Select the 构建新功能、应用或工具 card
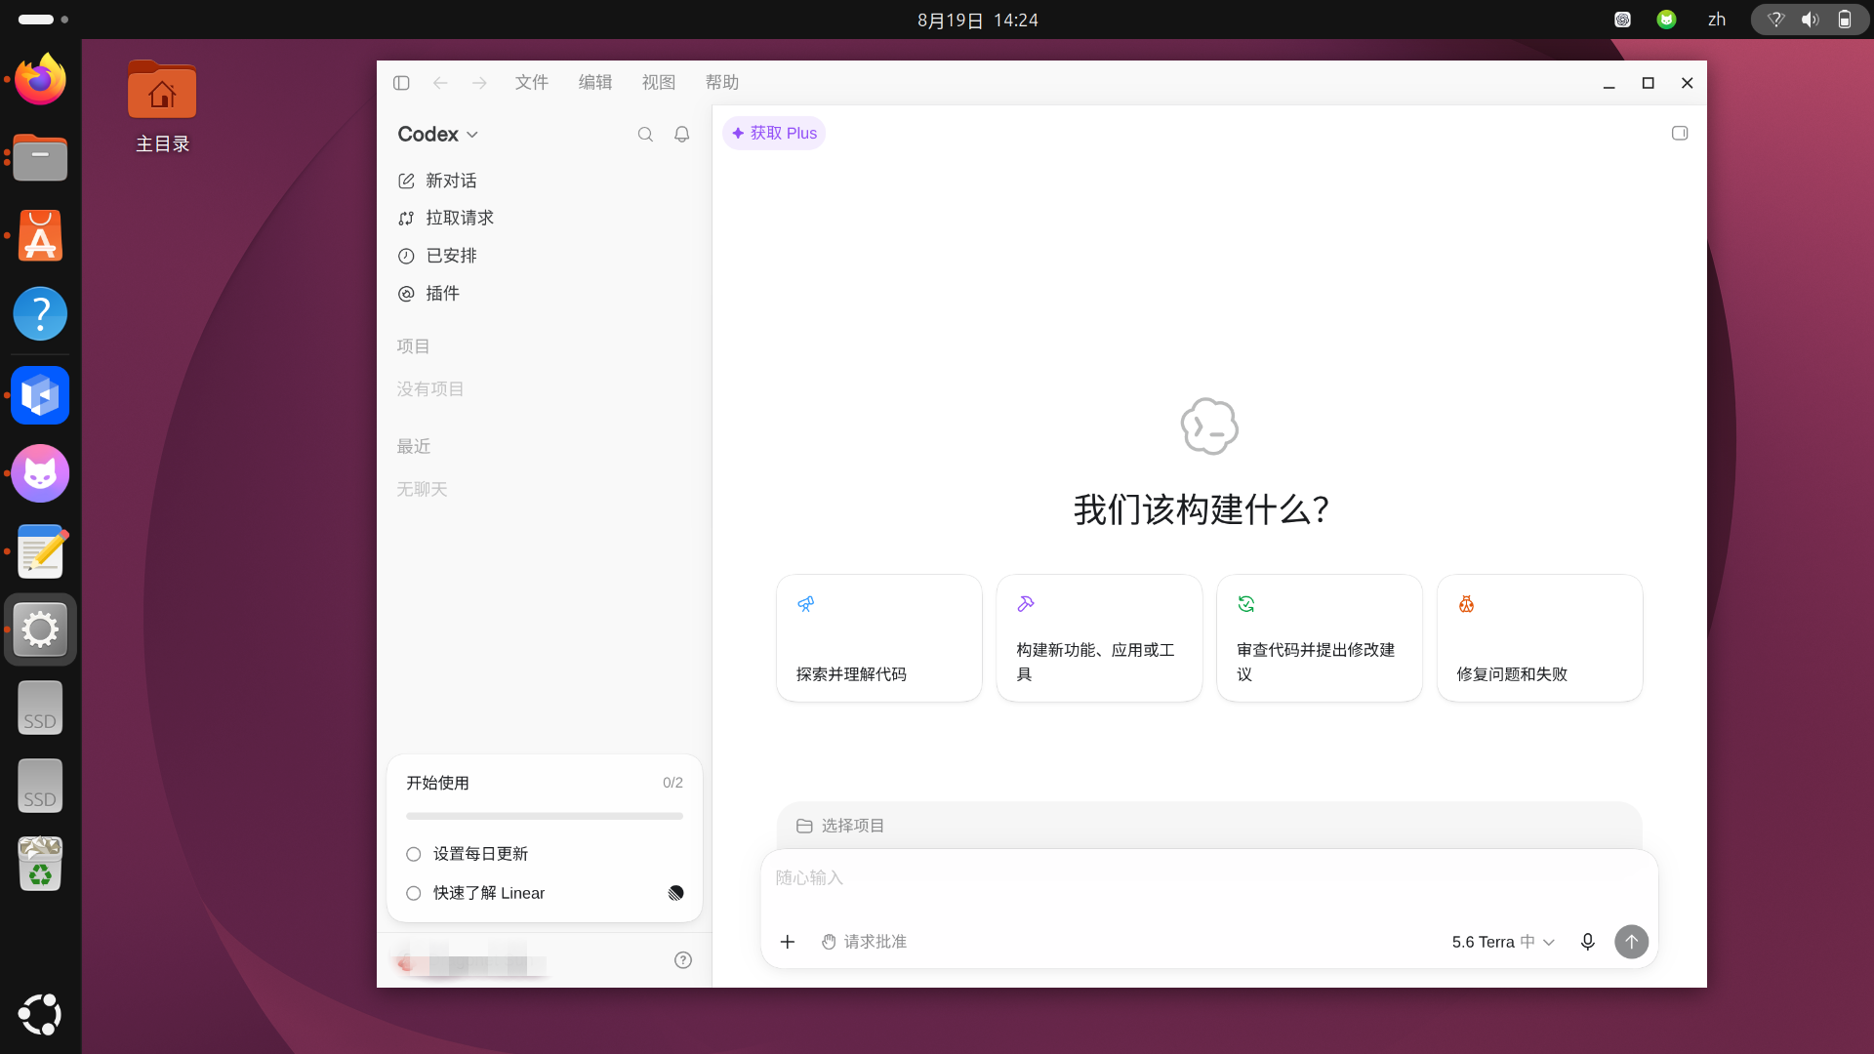1874x1054 pixels. point(1099,638)
